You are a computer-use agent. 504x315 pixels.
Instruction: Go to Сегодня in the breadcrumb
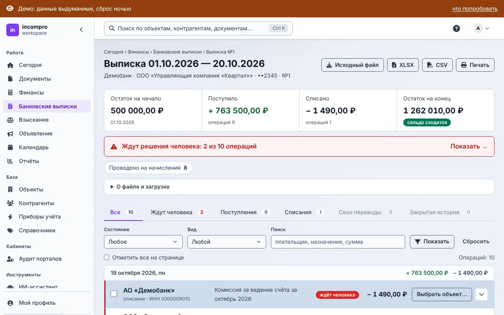pos(114,52)
